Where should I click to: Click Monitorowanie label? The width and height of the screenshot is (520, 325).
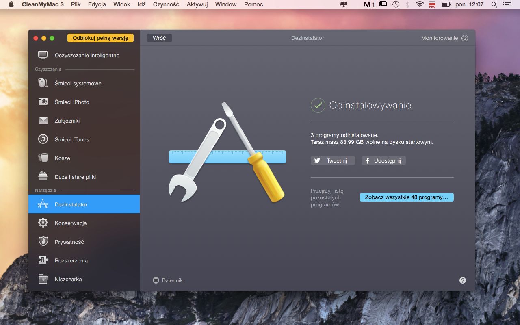(x=440, y=38)
